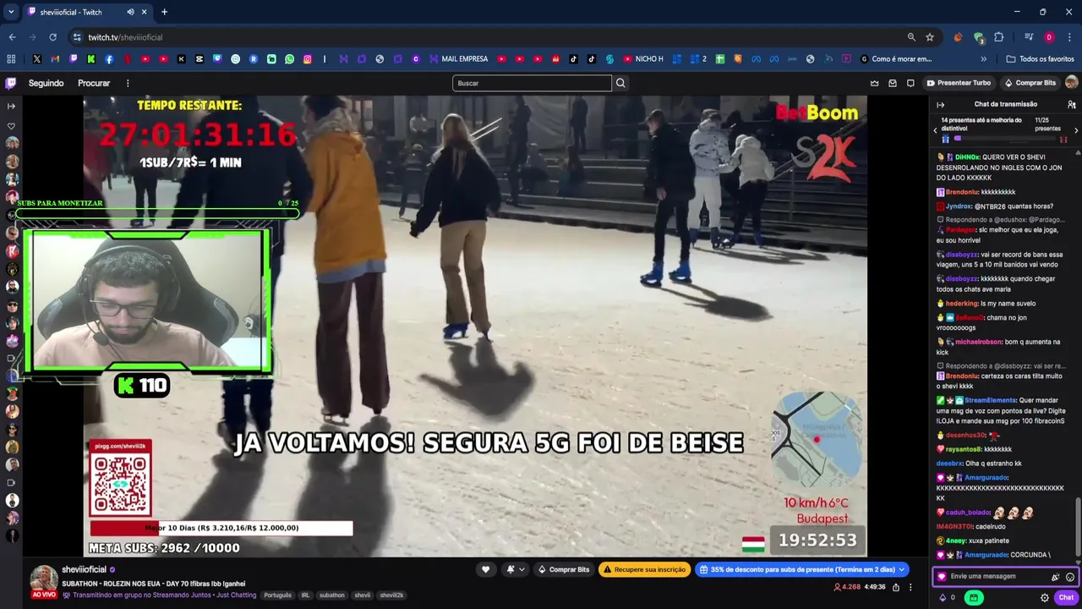The height and width of the screenshot is (609, 1082).
Task: Open the cheer Bits icon in chat input
Action: click(x=1055, y=577)
